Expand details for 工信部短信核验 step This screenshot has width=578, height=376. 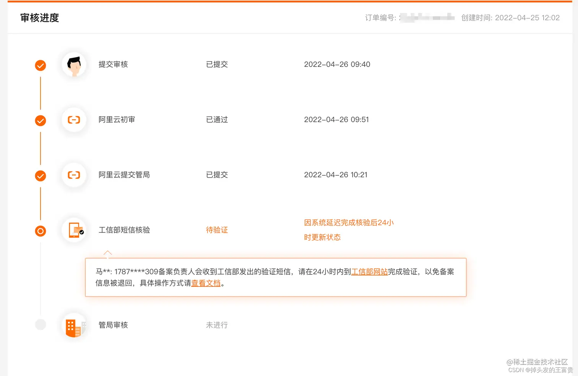(x=124, y=230)
